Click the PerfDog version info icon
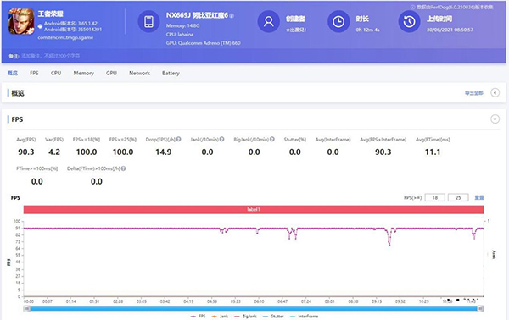This screenshot has width=509, height=320. [x=412, y=7]
